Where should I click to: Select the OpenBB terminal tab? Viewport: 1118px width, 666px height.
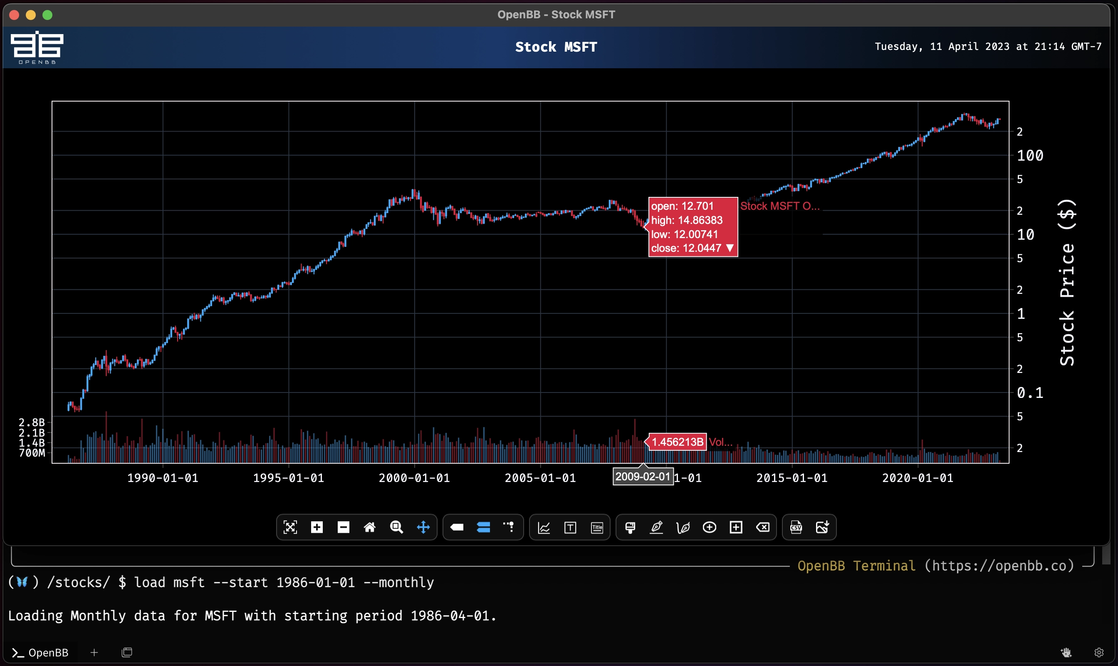click(x=40, y=652)
